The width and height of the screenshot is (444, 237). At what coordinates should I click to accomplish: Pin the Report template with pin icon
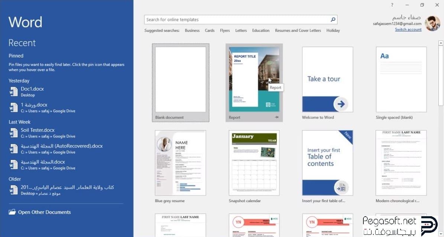277,117
